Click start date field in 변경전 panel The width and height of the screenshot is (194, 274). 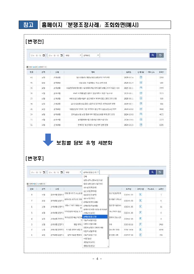pyautogui.click(x=37, y=55)
